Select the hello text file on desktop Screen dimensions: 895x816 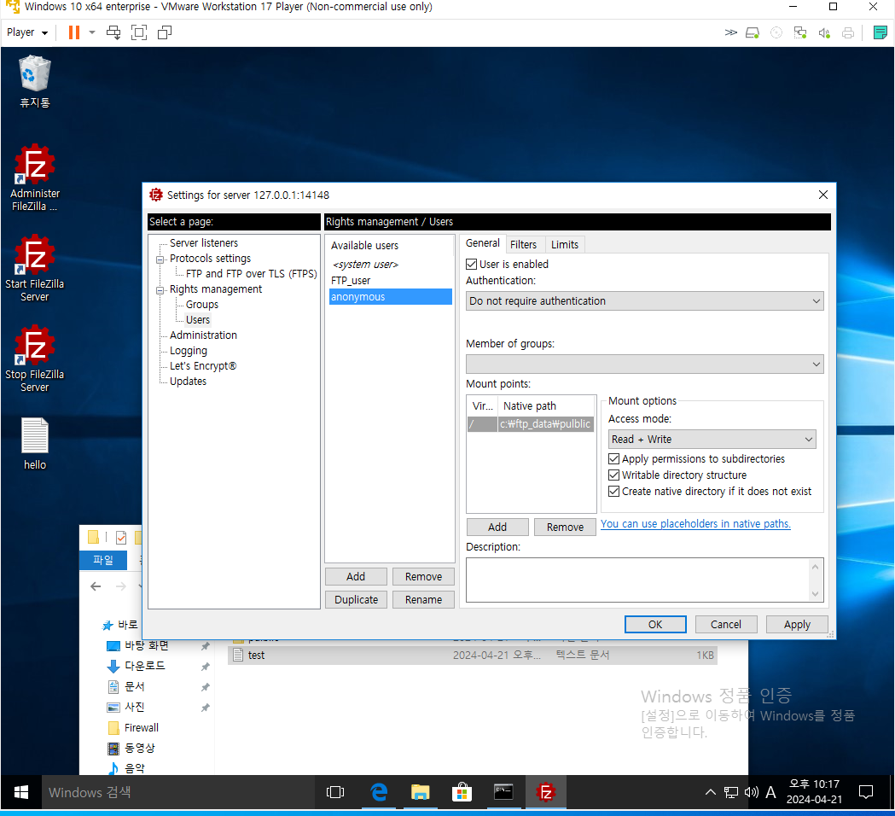35,444
